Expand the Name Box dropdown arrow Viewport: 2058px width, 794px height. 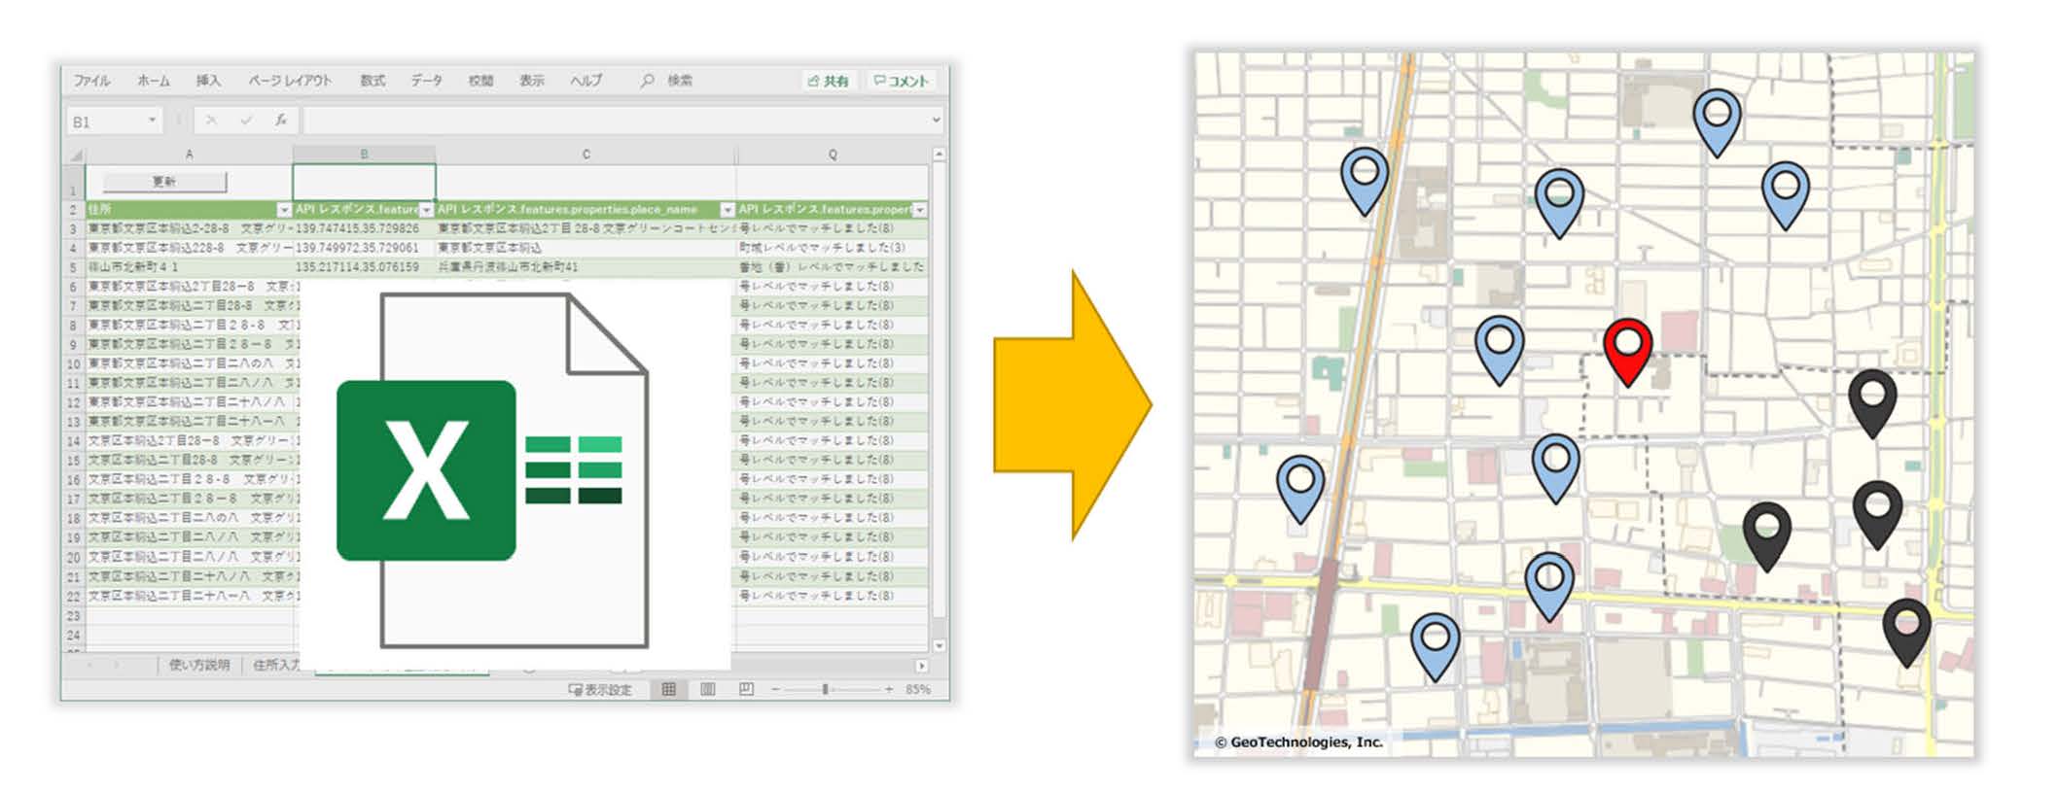[153, 121]
